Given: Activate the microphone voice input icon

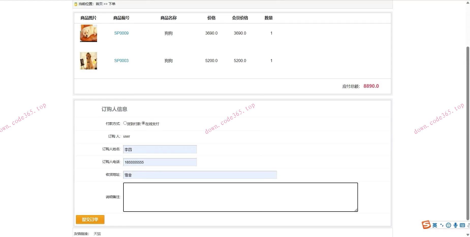Looking at the screenshot, I should point(456,225).
